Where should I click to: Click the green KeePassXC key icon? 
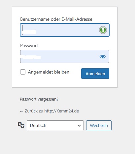click(103, 30)
